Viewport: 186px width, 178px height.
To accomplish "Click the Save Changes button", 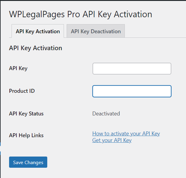I will 28,162.
